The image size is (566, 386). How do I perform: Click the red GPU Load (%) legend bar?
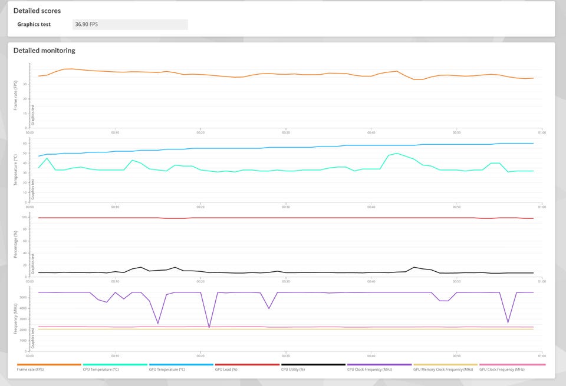[x=247, y=364]
